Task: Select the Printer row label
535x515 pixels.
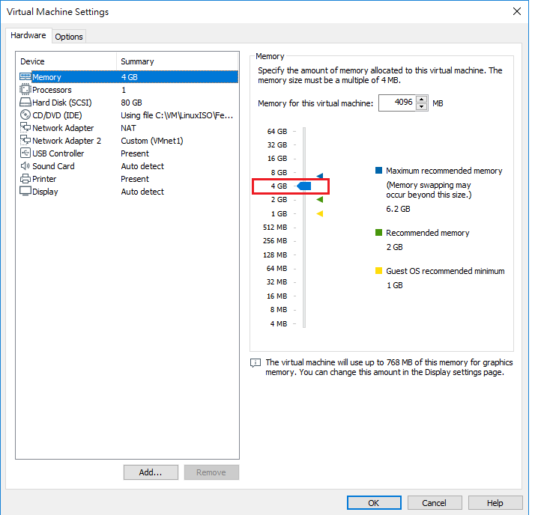Action: click(x=44, y=179)
